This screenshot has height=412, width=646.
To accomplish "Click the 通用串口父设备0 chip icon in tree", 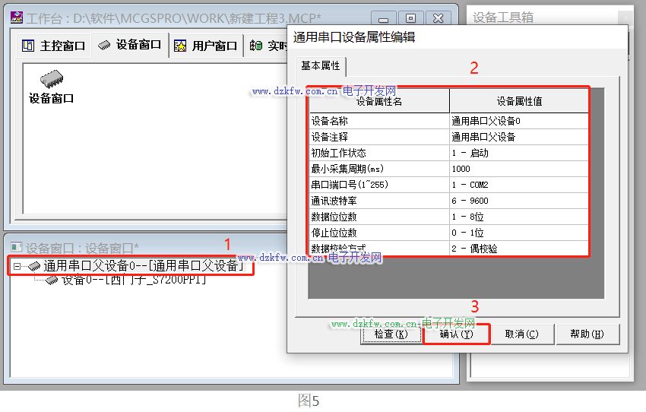I will tap(33, 266).
